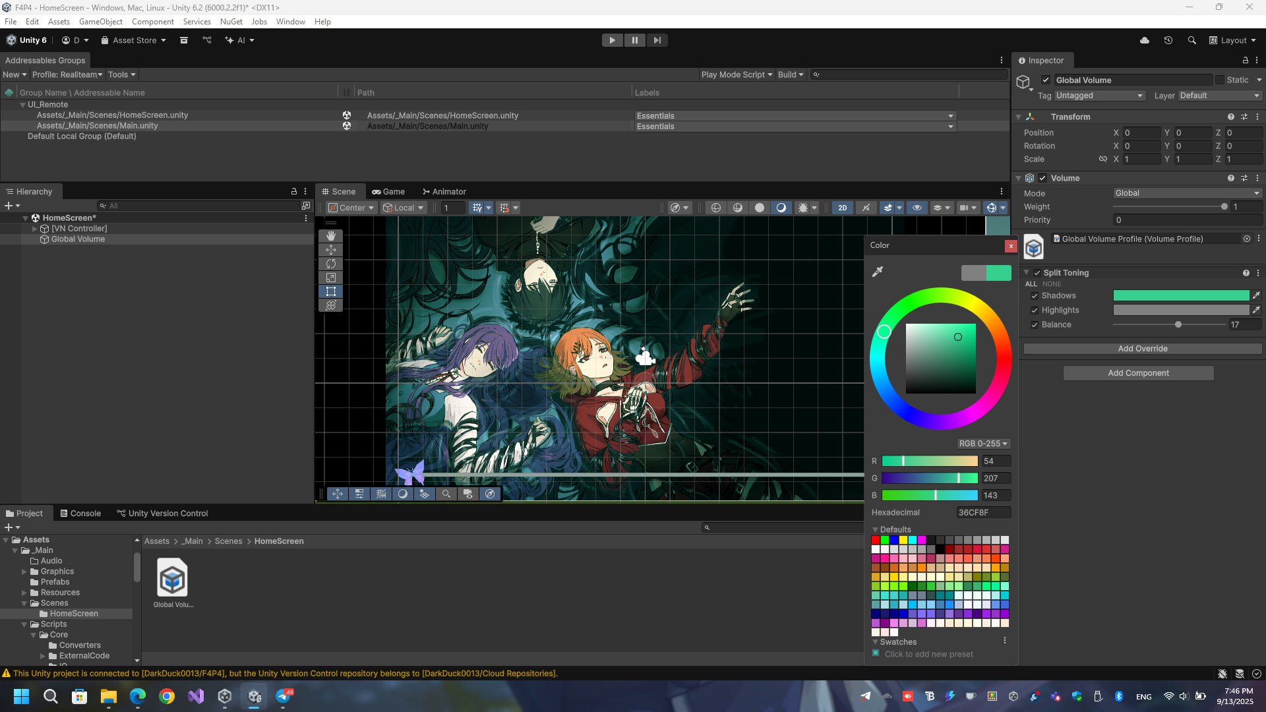Lock the Inspector panel
Image resolution: width=1266 pixels, height=712 pixels.
pyautogui.click(x=1245, y=60)
